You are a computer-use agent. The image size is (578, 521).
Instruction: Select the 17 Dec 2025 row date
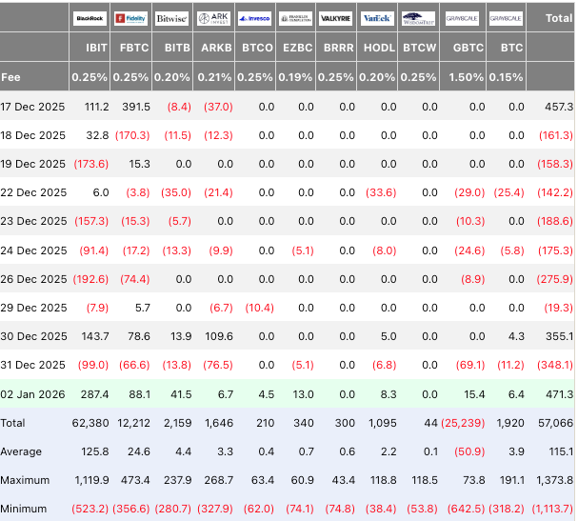click(33, 108)
